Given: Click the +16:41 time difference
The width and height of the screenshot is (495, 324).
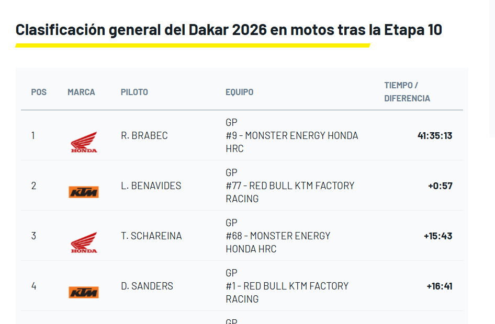Looking at the screenshot, I should (x=440, y=286).
